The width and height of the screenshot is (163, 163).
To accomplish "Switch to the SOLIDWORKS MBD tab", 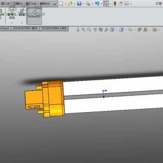I will coord(54,29).
